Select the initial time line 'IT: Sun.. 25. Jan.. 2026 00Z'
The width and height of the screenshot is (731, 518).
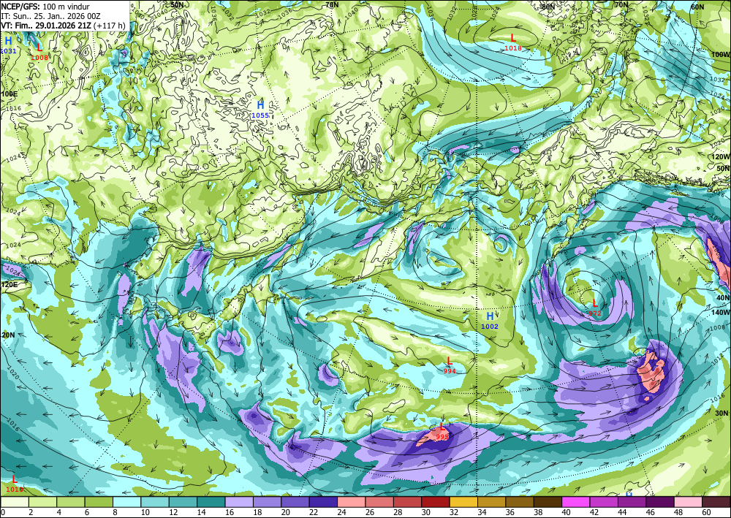[51, 16]
